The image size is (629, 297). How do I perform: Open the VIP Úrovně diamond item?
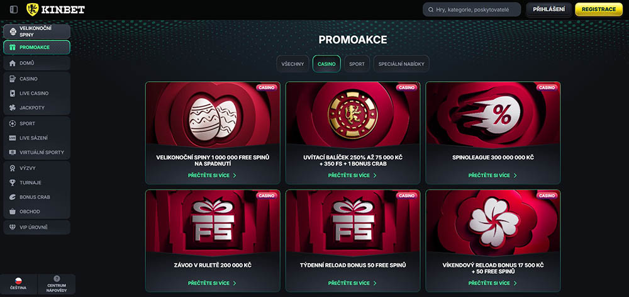pos(36,227)
